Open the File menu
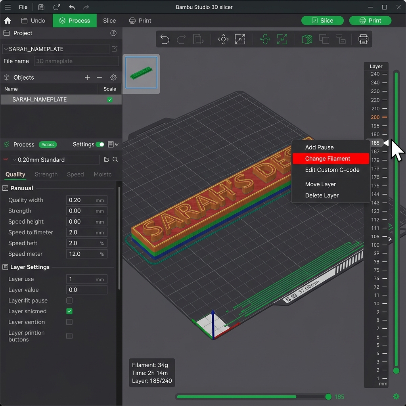406x406 pixels. click(23, 7)
